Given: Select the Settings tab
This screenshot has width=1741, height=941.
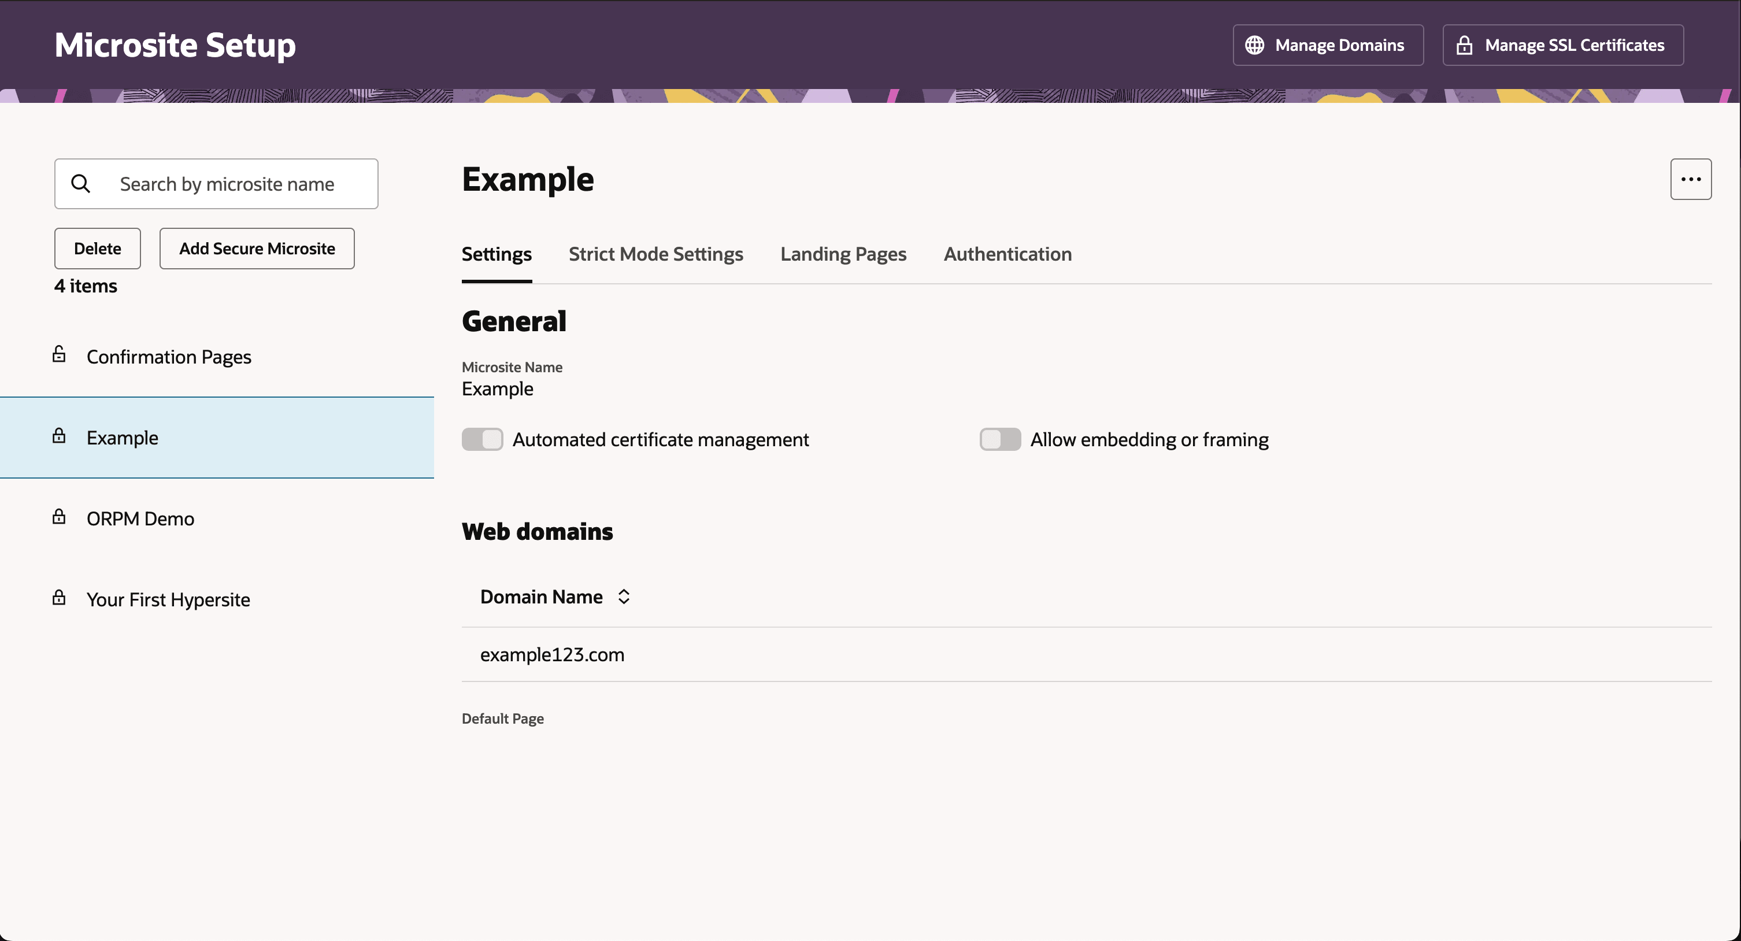Looking at the screenshot, I should pyautogui.click(x=496, y=254).
